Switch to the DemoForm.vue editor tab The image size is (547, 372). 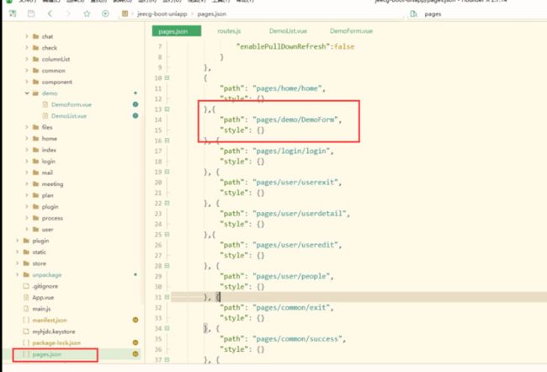(351, 31)
